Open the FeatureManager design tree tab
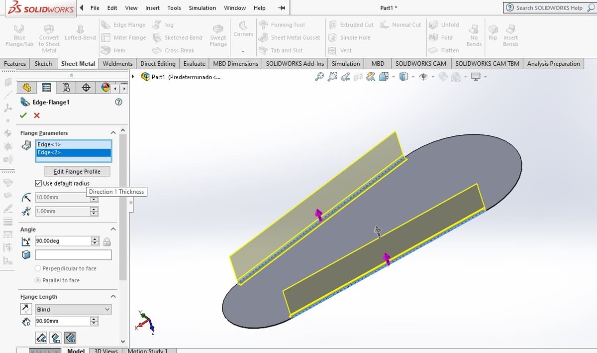The width and height of the screenshot is (597, 353). point(27,88)
